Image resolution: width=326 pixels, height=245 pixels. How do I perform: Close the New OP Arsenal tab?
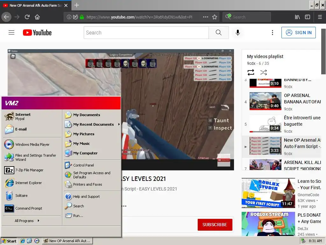66,5
